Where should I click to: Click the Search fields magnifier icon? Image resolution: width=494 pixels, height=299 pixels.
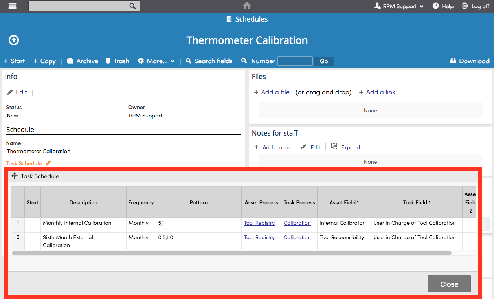click(x=189, y=61)
